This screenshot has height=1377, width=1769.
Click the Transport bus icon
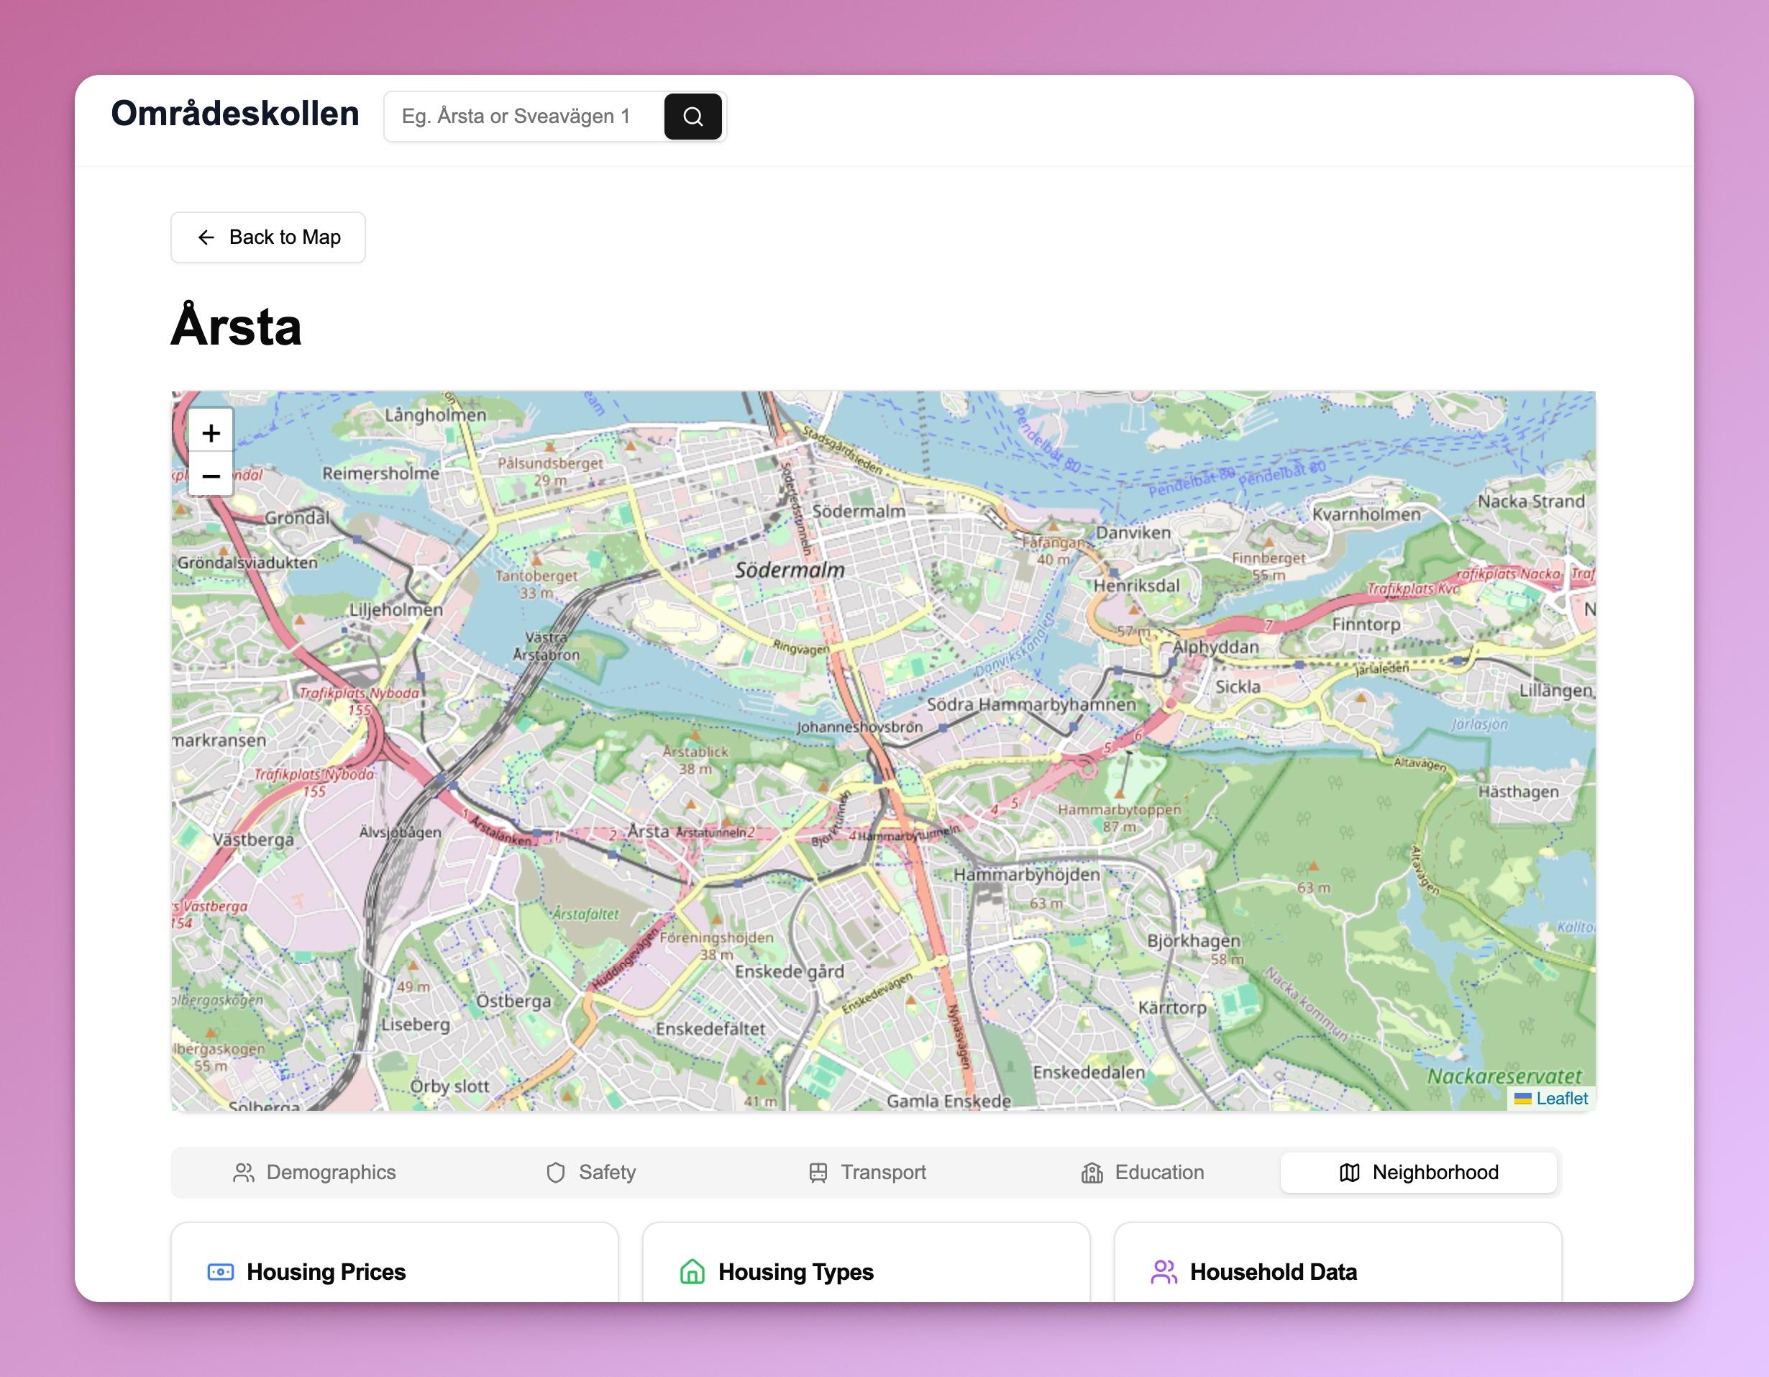[x=818, y=1173]
